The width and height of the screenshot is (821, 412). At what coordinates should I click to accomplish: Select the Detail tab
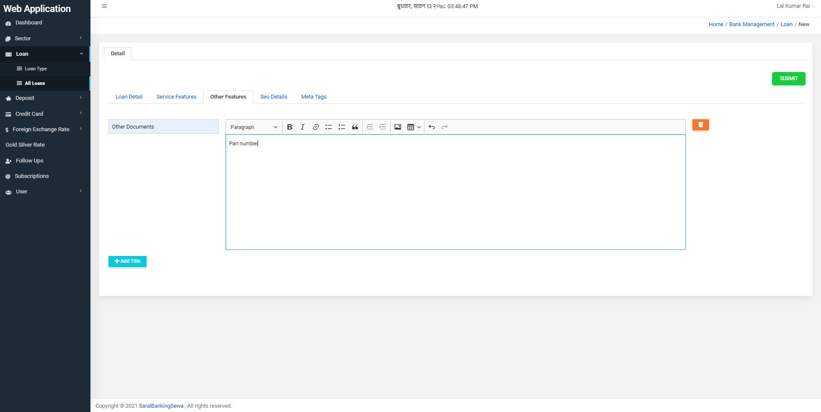[x=117, y=54]
